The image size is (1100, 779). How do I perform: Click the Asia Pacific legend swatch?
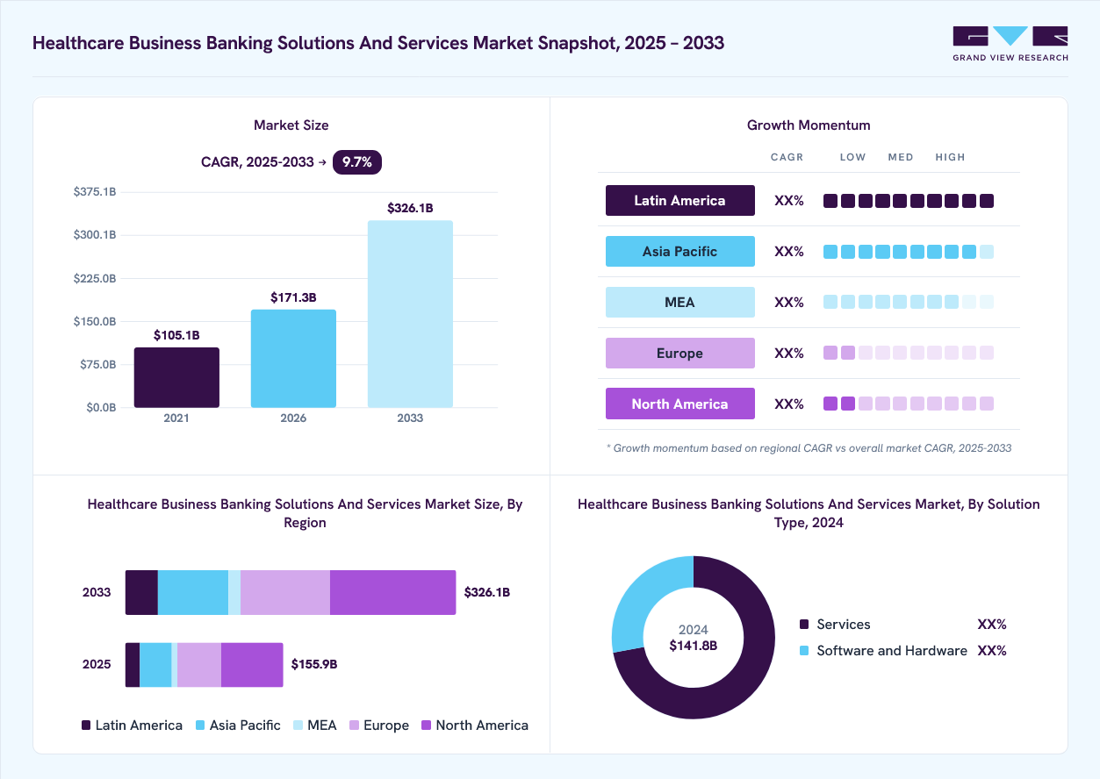200,725
